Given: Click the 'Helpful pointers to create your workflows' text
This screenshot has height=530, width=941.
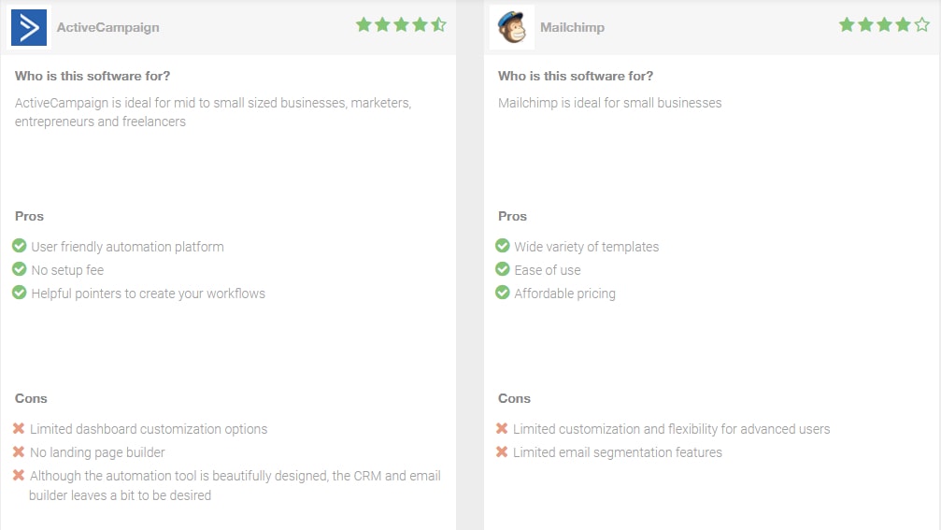Looking at the screenshot, I should [149, 294].
